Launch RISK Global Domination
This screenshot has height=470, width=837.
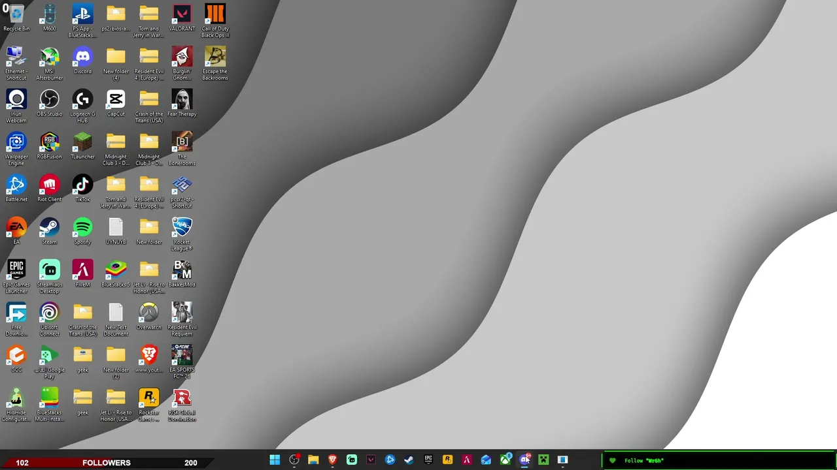tap(182, 405)
